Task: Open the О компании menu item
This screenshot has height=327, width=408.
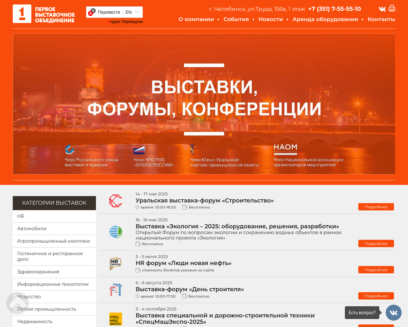Action: coord(196,19)
